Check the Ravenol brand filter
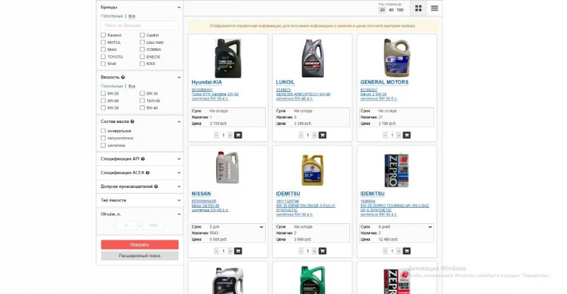The image size is (567, 294). [103, 35]
